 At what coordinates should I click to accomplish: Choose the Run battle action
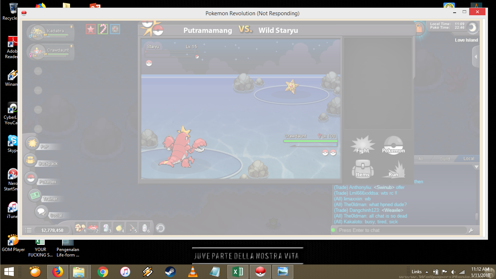(x=393, y=170)
